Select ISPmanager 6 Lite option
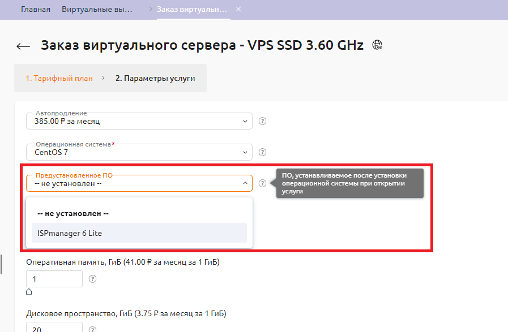Image resolution: width=508 pixels, height=332 pixels. tap(139, 232)
